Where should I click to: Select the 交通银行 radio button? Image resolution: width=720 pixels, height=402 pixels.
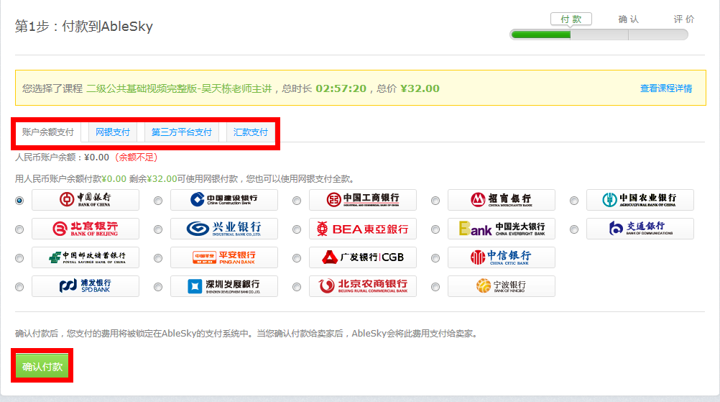(574, 229)
